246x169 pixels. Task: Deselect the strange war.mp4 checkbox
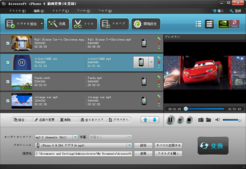pos(8,101)
